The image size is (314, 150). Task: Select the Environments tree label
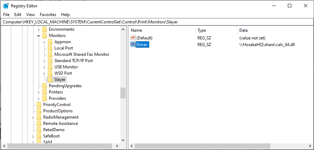click(61, 29)
